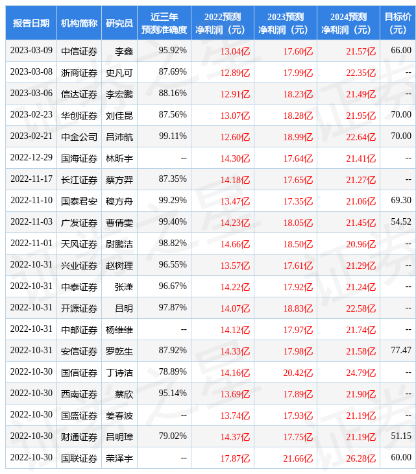Click the 2024预测净利润 column header
This screenshot has height=474, width=416.
tap(349, 23)
